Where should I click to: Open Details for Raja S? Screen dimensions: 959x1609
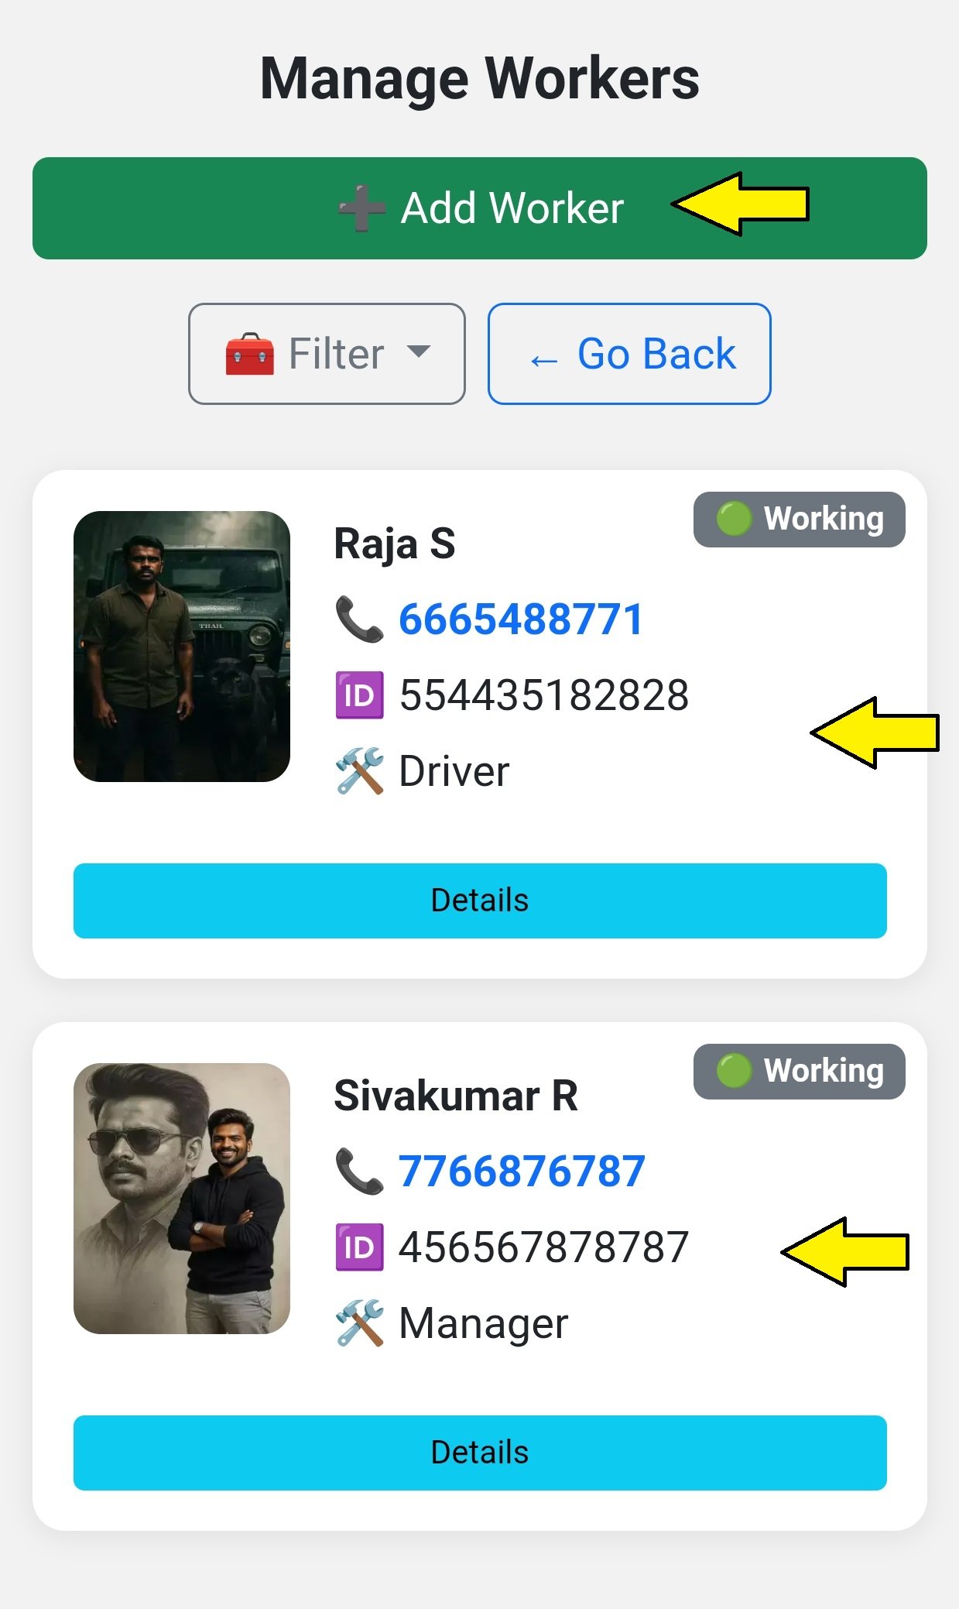[480, 901]
